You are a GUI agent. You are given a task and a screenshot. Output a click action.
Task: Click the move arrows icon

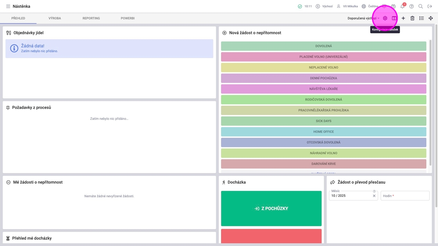click(x=431, y=18)
